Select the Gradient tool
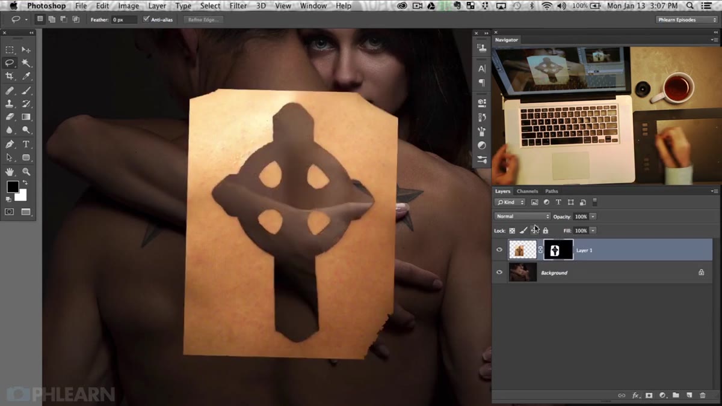Viewport: 722px width, 406px height. click(26, 117)
